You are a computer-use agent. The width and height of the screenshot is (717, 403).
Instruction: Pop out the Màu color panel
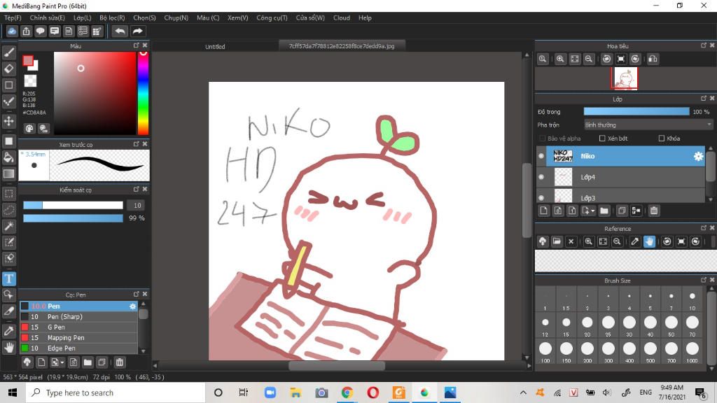[137, 45]
